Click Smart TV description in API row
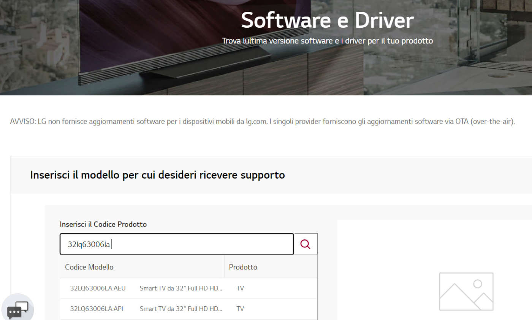Viewport: 532px width, 320px height. 181,309
